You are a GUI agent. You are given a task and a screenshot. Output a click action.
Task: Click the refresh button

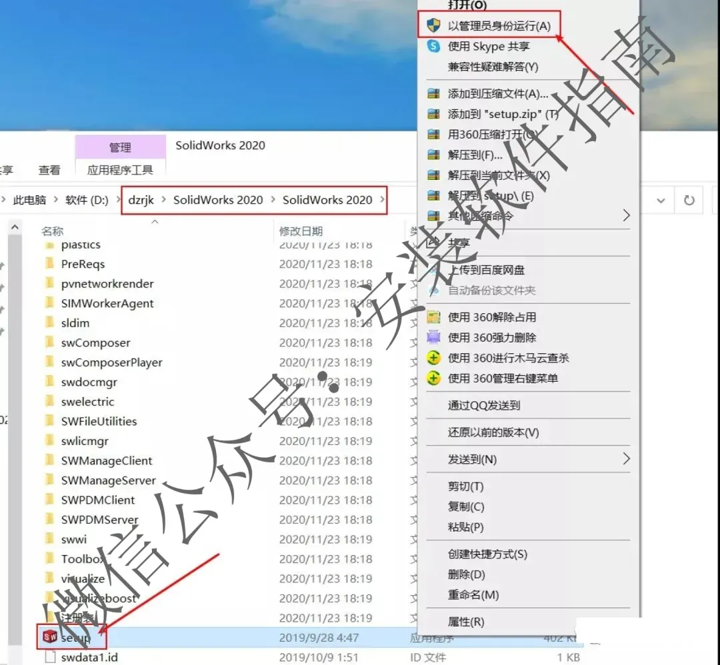click(x=689, y=201)
